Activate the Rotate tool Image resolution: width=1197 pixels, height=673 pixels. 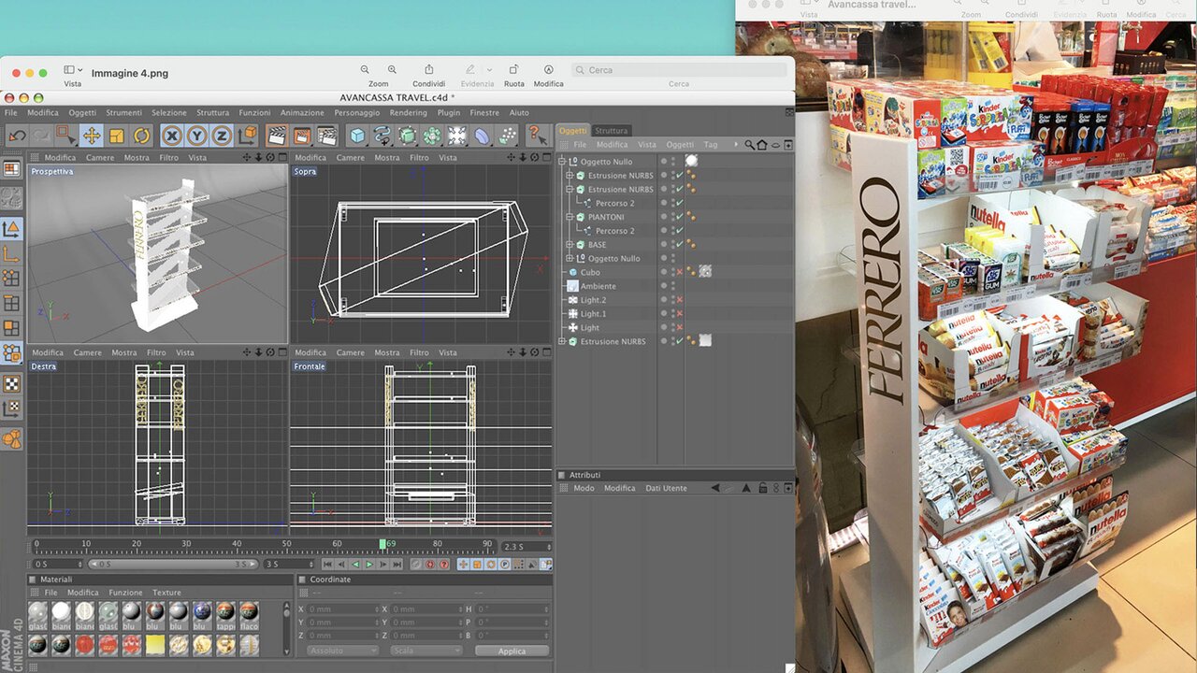pos(141,136)
